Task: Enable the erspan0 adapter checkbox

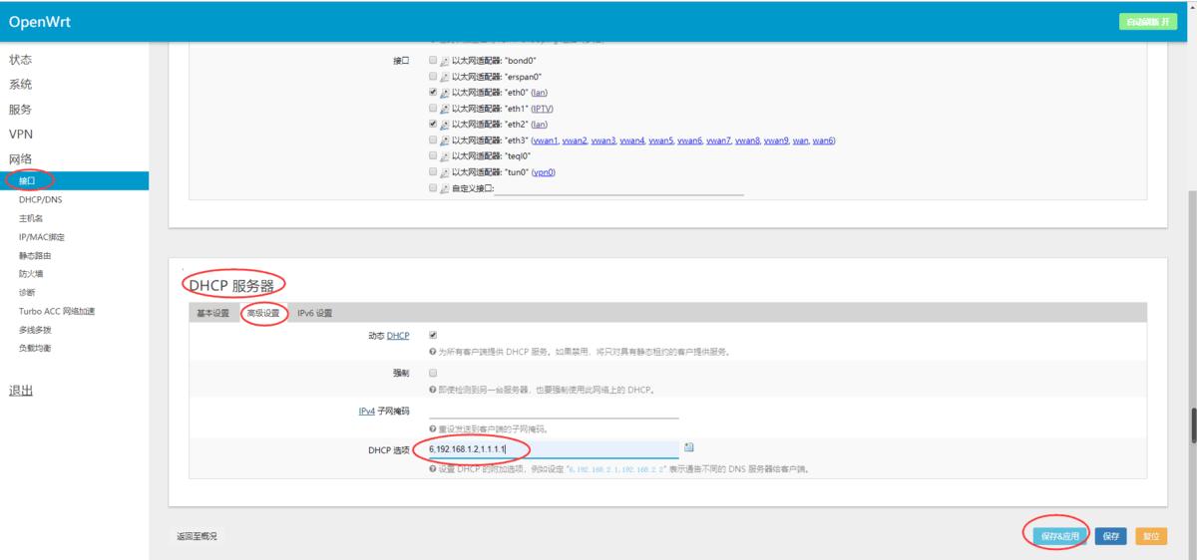Action: (432, 77)
